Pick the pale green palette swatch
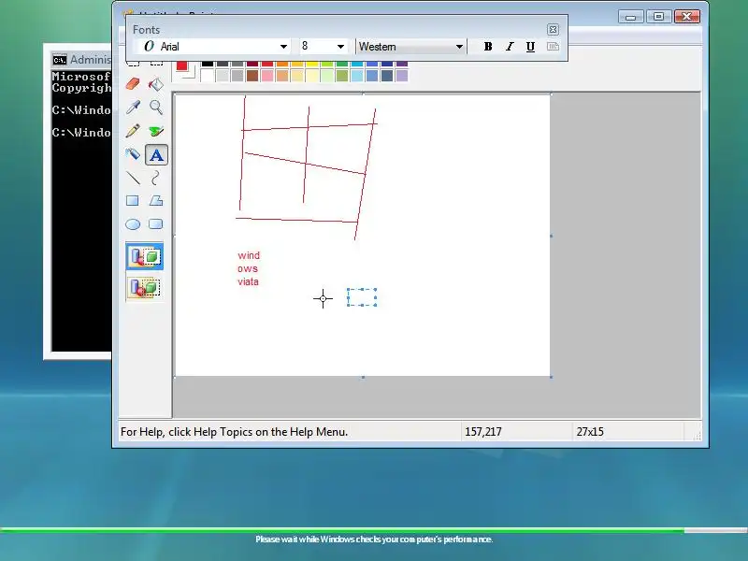This screenshot has height=561, width=748. 327,76
